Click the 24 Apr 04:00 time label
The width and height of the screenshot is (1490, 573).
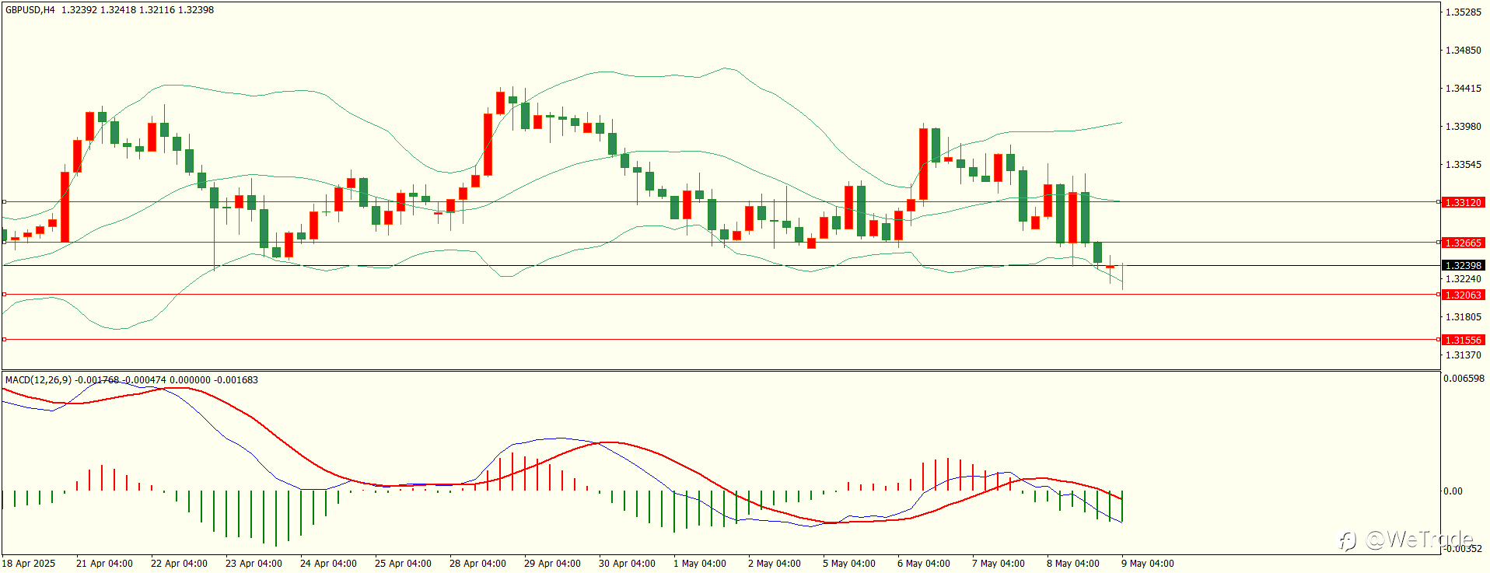click(x=328, y=563)
